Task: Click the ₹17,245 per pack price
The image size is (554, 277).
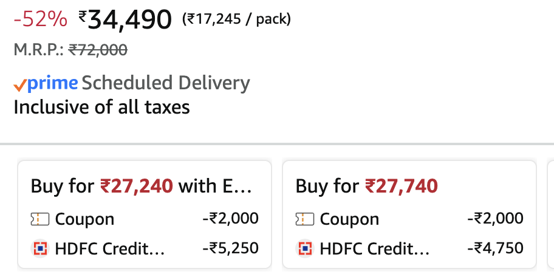Action: click(236, 19)
